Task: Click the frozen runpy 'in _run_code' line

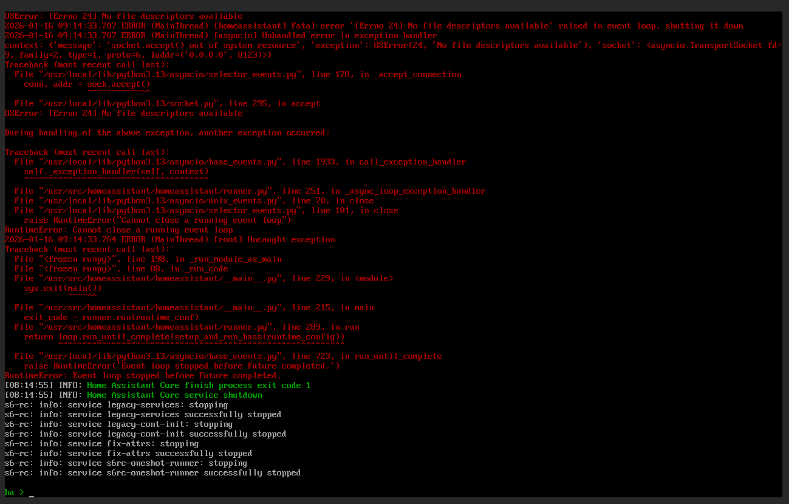Action: click(121, 269)
